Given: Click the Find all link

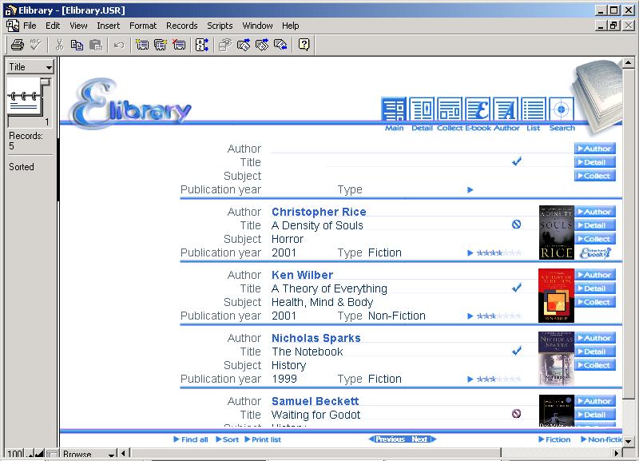Looking at the screenshot, I should pos(191,439).
